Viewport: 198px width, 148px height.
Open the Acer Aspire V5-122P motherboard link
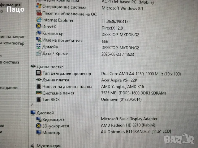click(x=119, y=80)
